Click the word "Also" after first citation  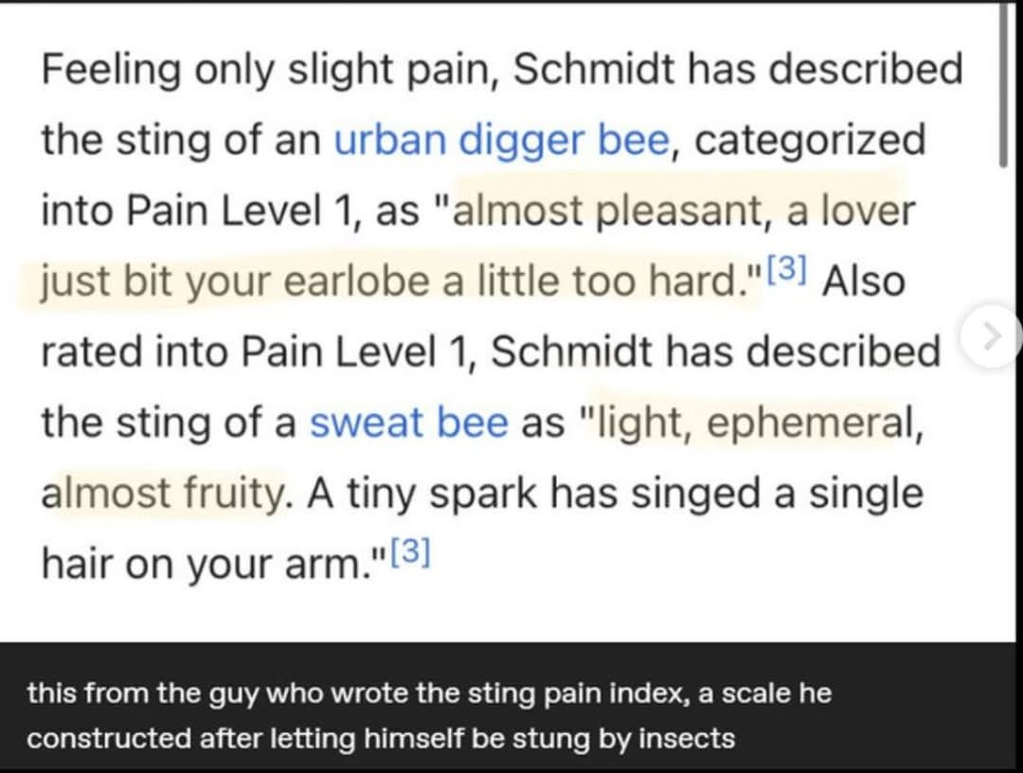tap(863, 282)
